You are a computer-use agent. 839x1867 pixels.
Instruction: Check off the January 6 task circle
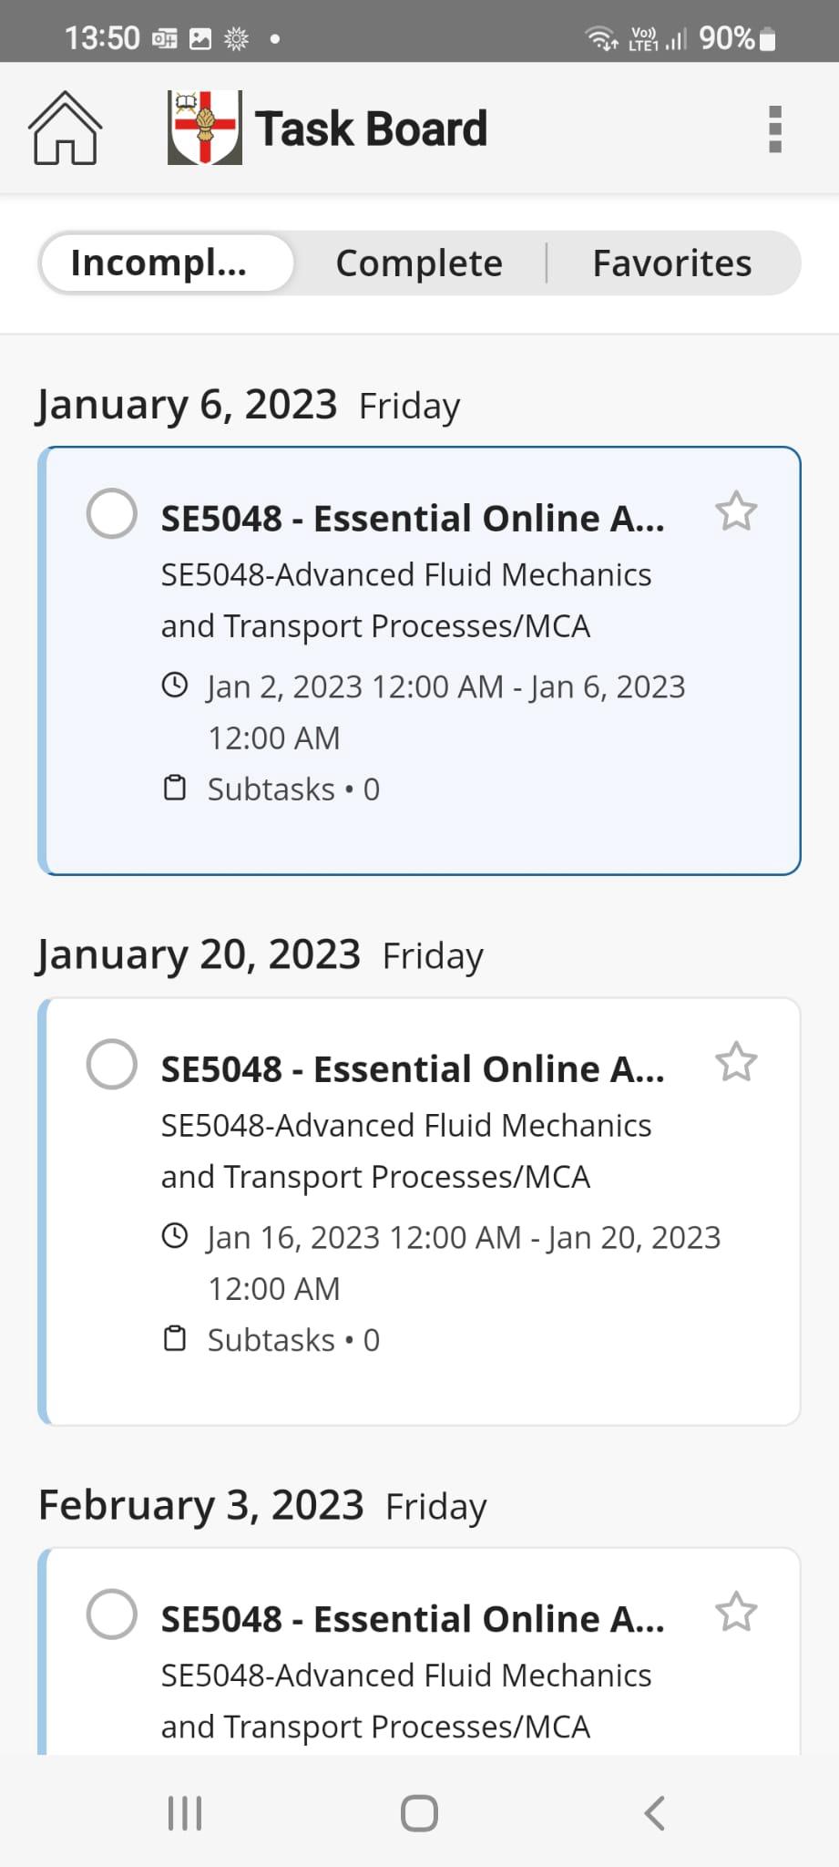tap(111, 513)
